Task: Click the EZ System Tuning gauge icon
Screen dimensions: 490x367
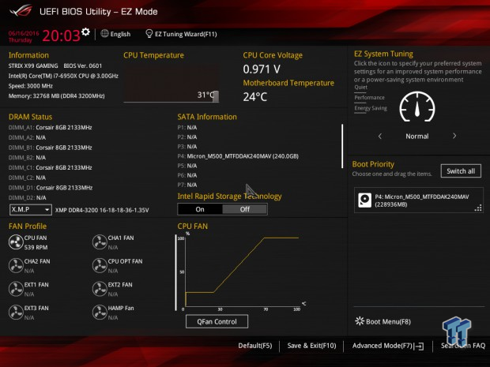Action: 416,107
